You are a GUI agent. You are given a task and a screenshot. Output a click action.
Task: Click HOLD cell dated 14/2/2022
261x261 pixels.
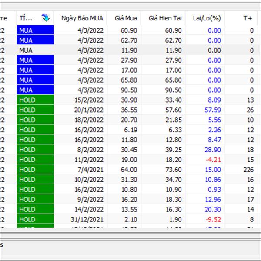(x=35, y=209)
